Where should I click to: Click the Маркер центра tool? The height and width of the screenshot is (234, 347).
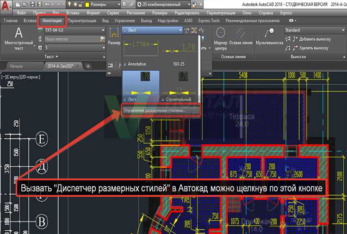point(220,38)
